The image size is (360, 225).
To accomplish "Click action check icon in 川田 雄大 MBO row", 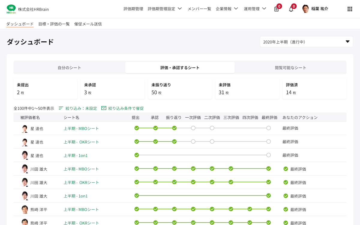I will pyautogui.click(x=286, y=169).
